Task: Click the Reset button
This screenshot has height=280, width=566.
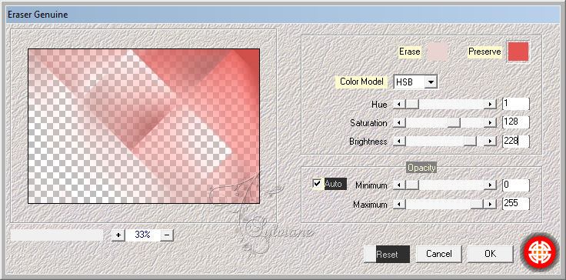Action: [387, 254]
